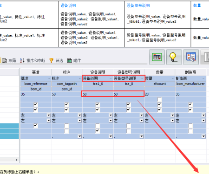Open the comma separator dropdown in 标注 column

click(79, 136)
